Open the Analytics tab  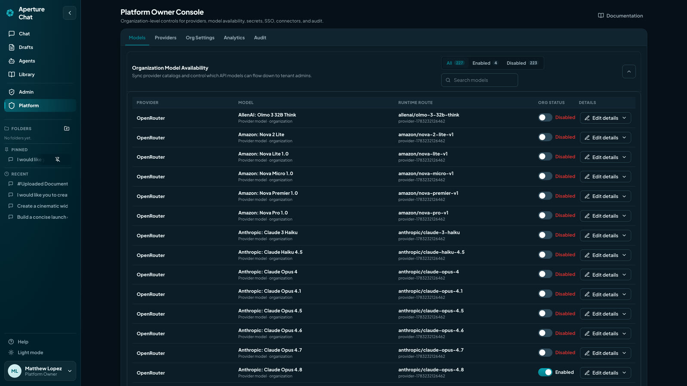pyautogui.click(x=234, y=38)
